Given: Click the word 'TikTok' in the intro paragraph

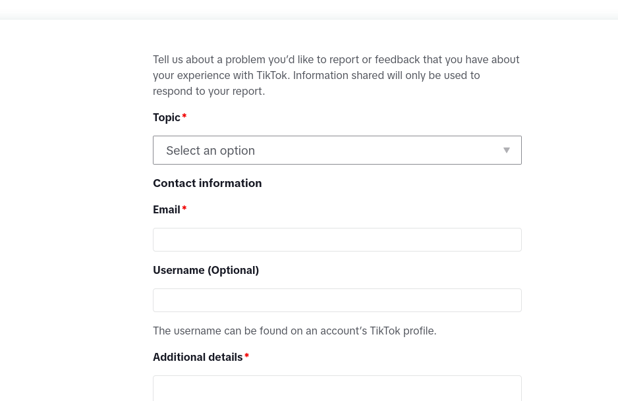Looking at the screenshot, I should (272, 75).
